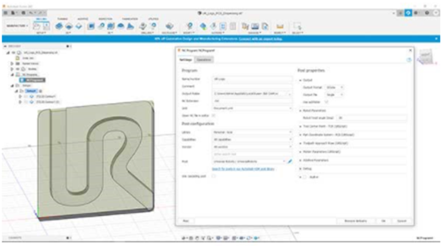Open the MANUFACTURE workspace dropdown
The image size is (444, 246).
coord(17,25)
